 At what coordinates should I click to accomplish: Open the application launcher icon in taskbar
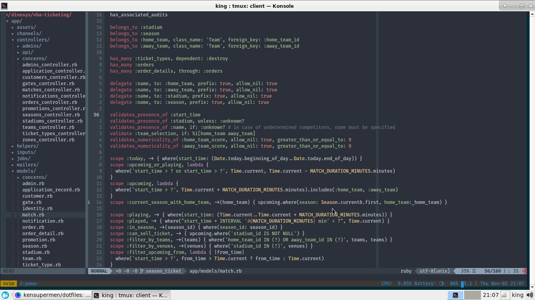5,295
